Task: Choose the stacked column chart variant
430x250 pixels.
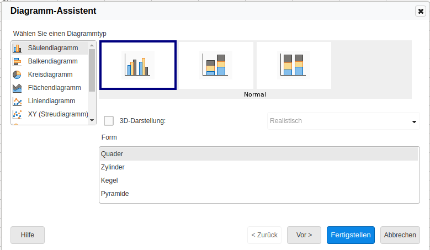Action: pos(216,65)
